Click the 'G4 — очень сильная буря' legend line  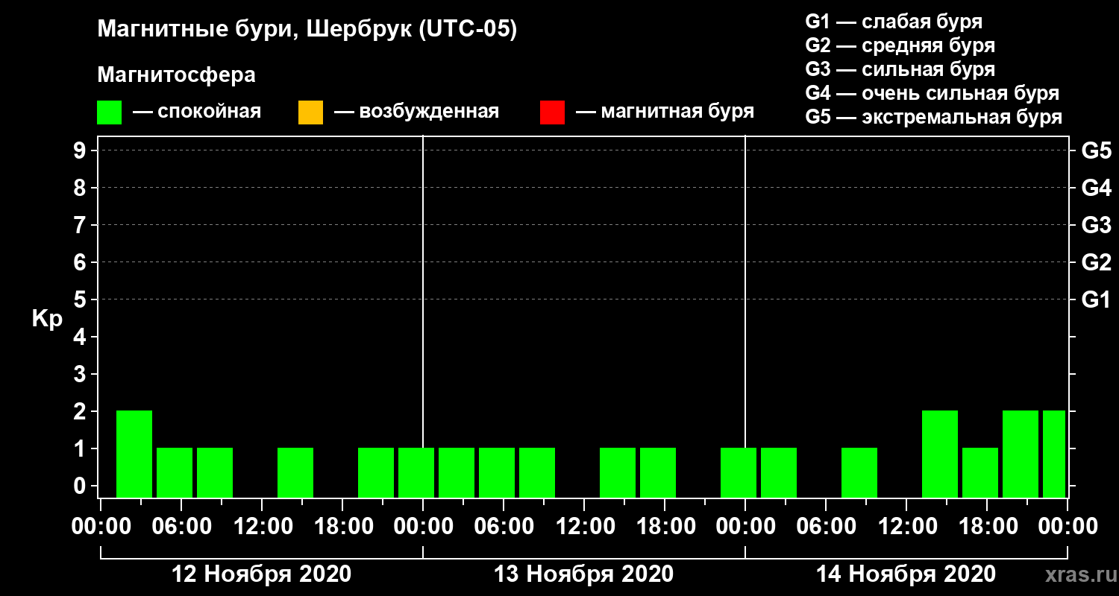(932, 93)
